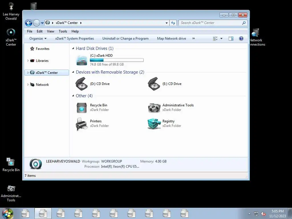Toggle the preview pane

click(x=231, y=38)
